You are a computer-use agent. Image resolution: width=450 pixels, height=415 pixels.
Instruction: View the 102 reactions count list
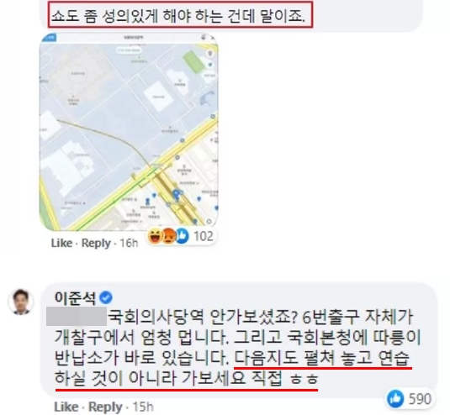[x=204, y=236]
